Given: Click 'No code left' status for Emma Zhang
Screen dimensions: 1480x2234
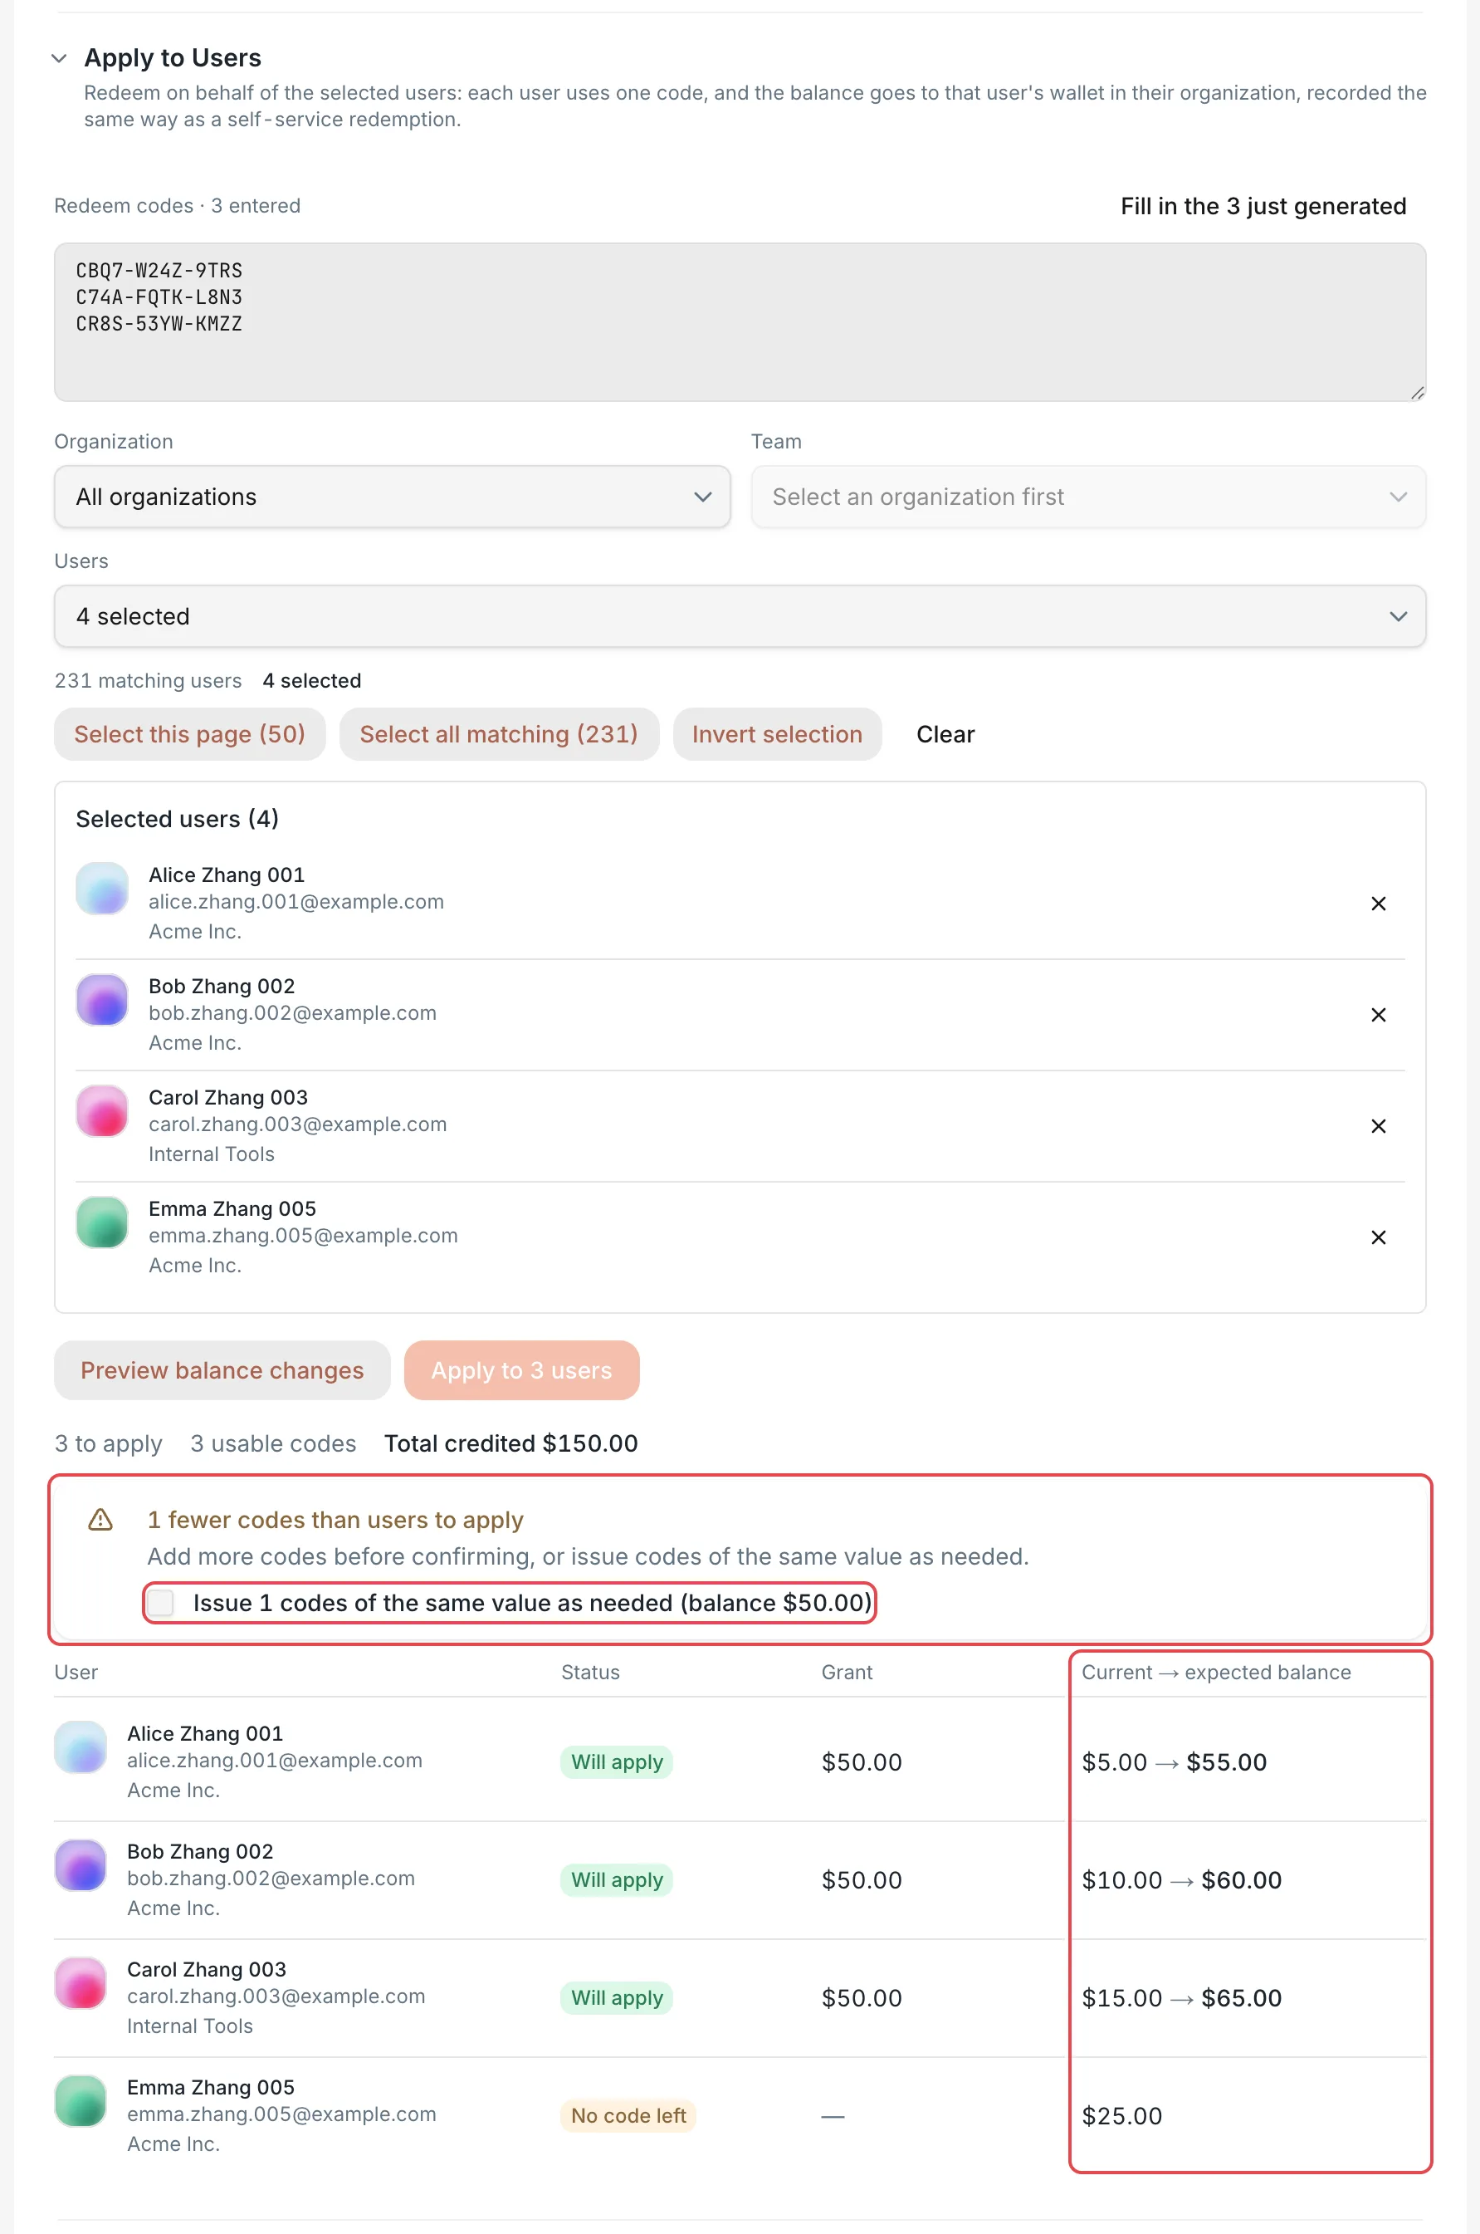Looking at the screenshot, I should [628, 2116].
